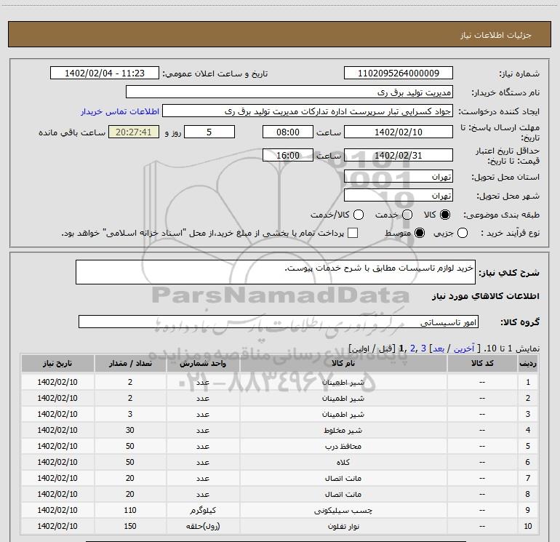Click quantity 30 for شیر مخلوط
This screenshot has width=560, height=542.
point(130,430)
